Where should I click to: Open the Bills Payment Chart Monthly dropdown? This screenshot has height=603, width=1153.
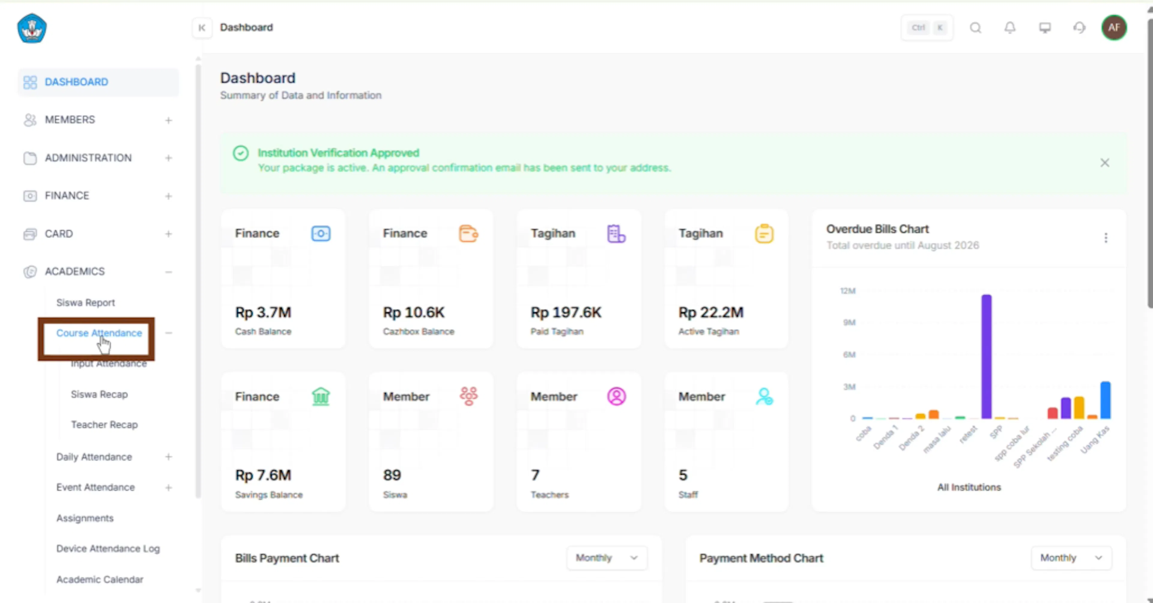[x=607, y=558]
